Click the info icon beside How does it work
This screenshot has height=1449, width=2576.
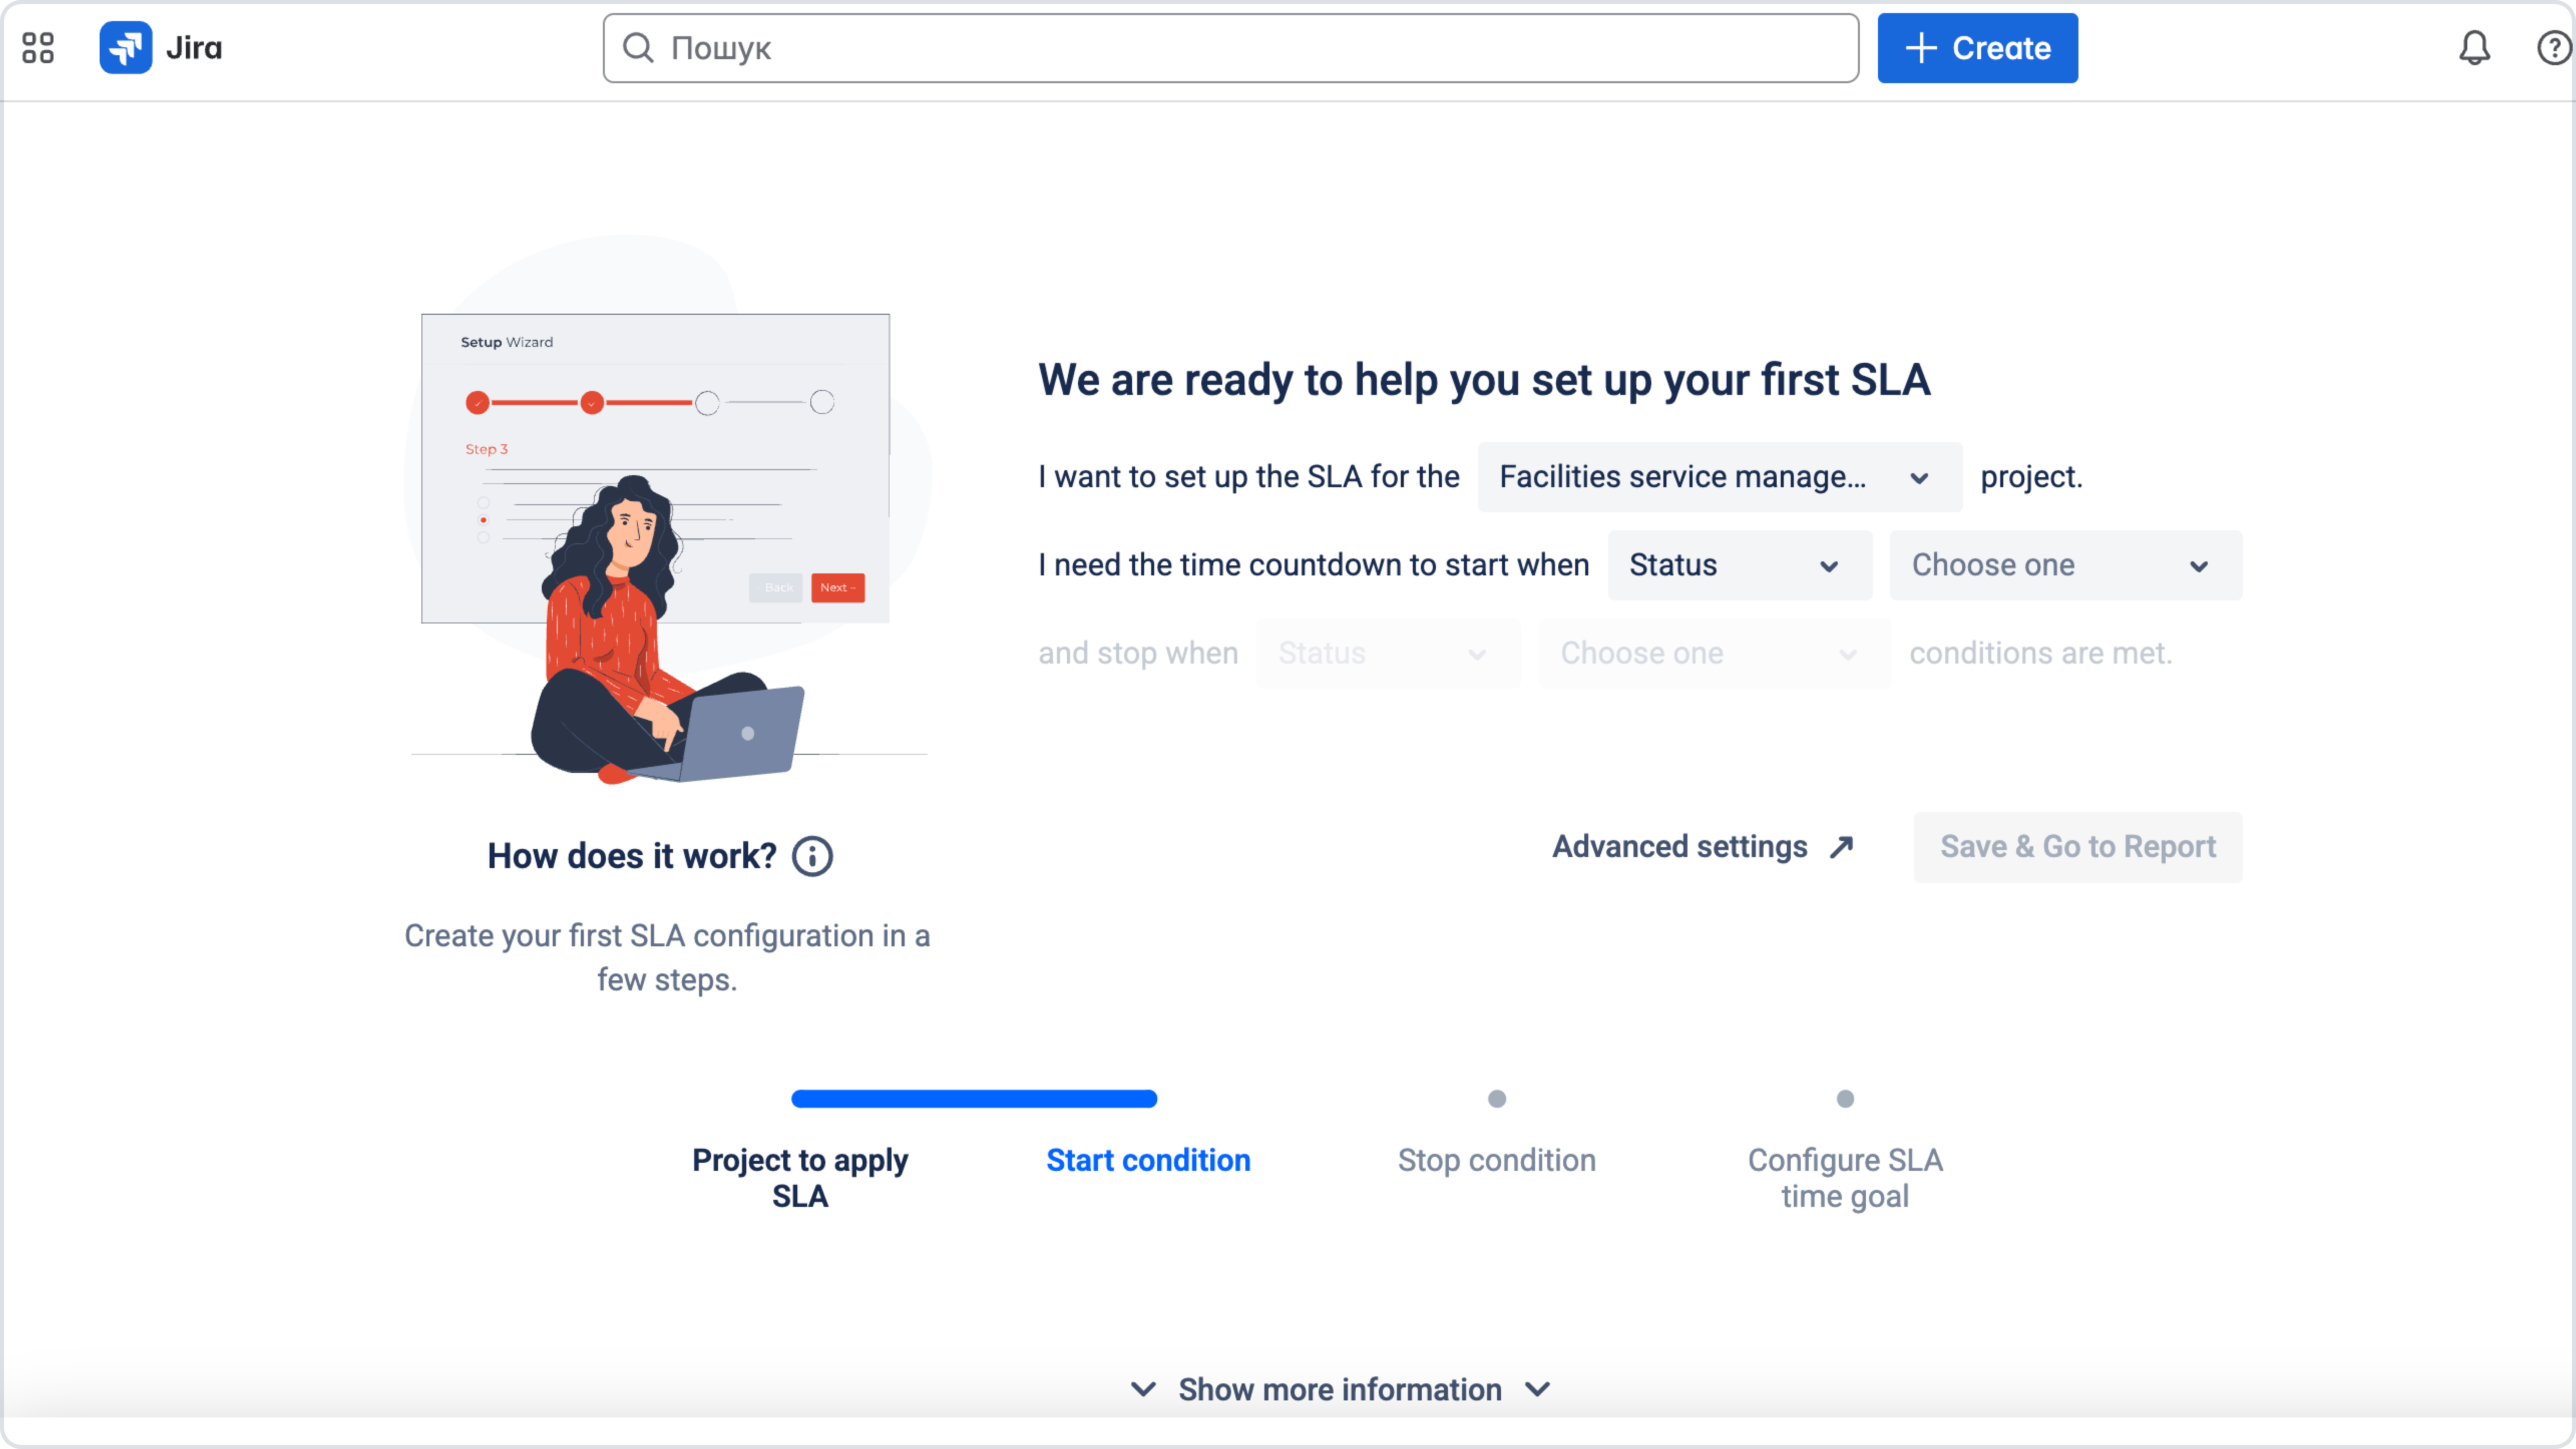812,856
